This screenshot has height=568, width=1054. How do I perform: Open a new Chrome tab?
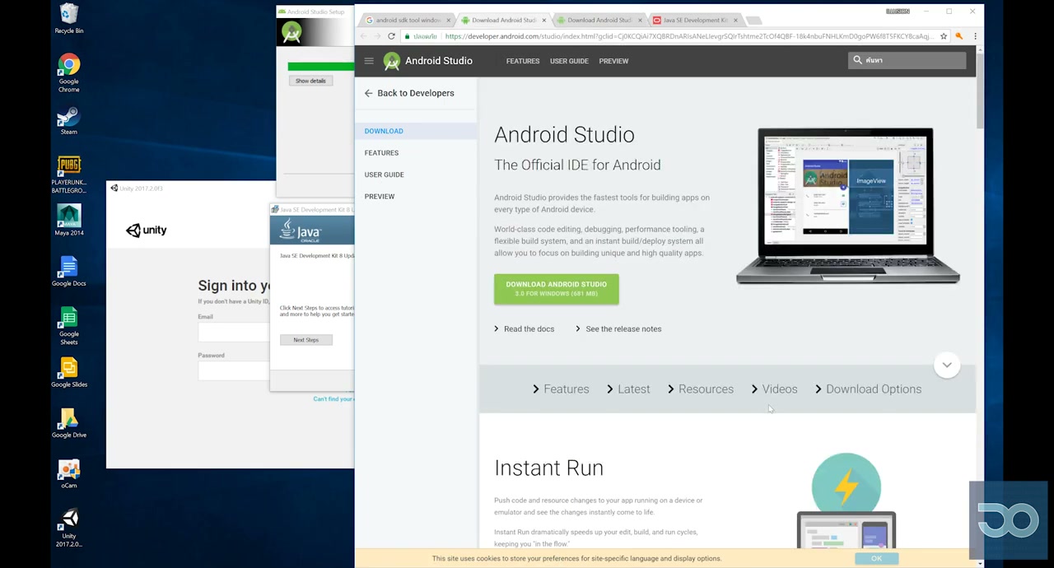[x=754, y=20]
